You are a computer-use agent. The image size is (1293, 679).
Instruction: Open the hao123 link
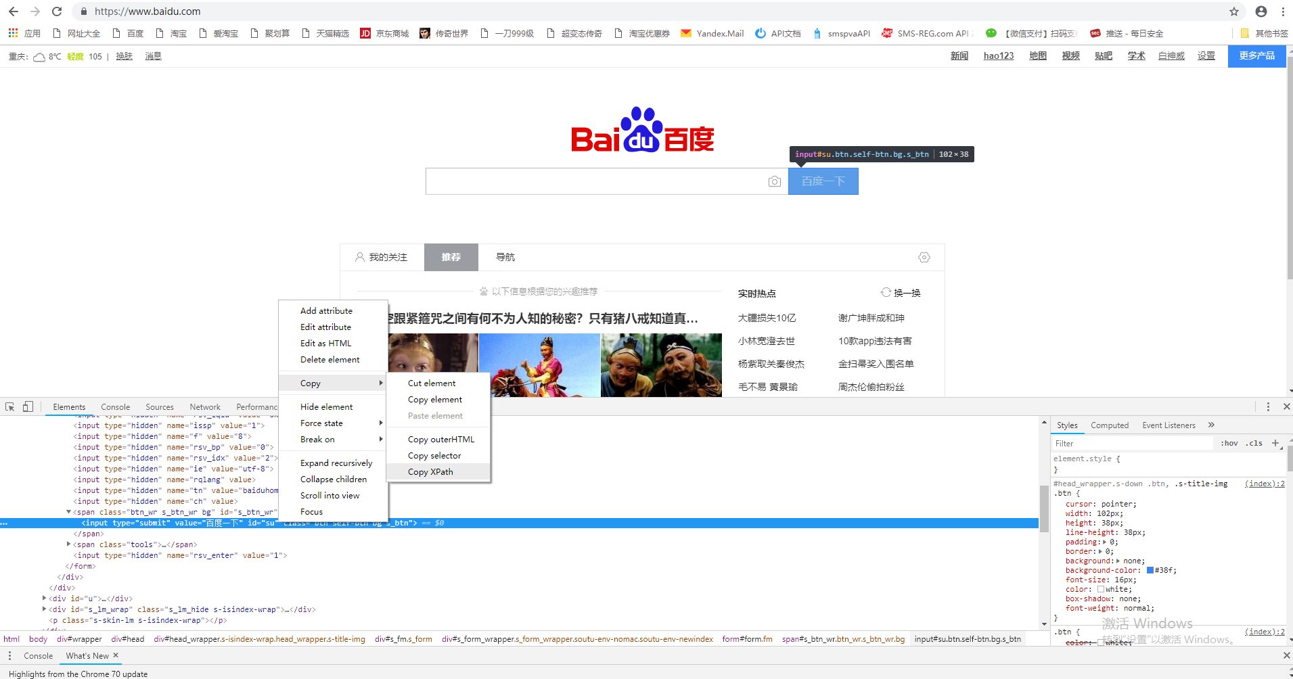[x=998, y=55]
